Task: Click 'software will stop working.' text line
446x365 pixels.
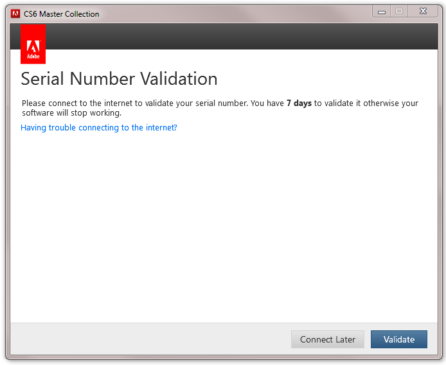Action: (72, 113)
